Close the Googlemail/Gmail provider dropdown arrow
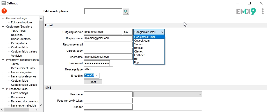267x112 pixels. click(x=162, y=32)
